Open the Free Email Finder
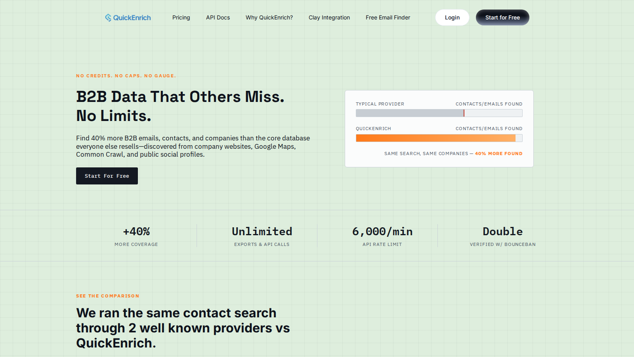634x357 pixels. [x=388, y=17]
